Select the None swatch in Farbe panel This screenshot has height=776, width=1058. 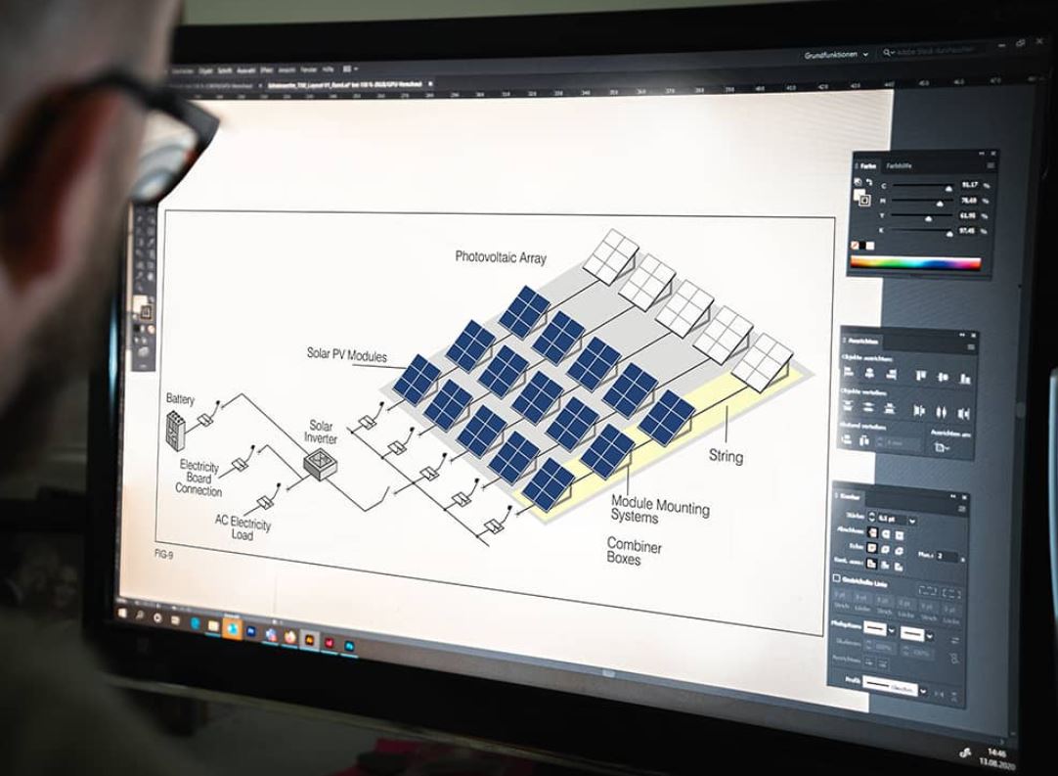855,246
